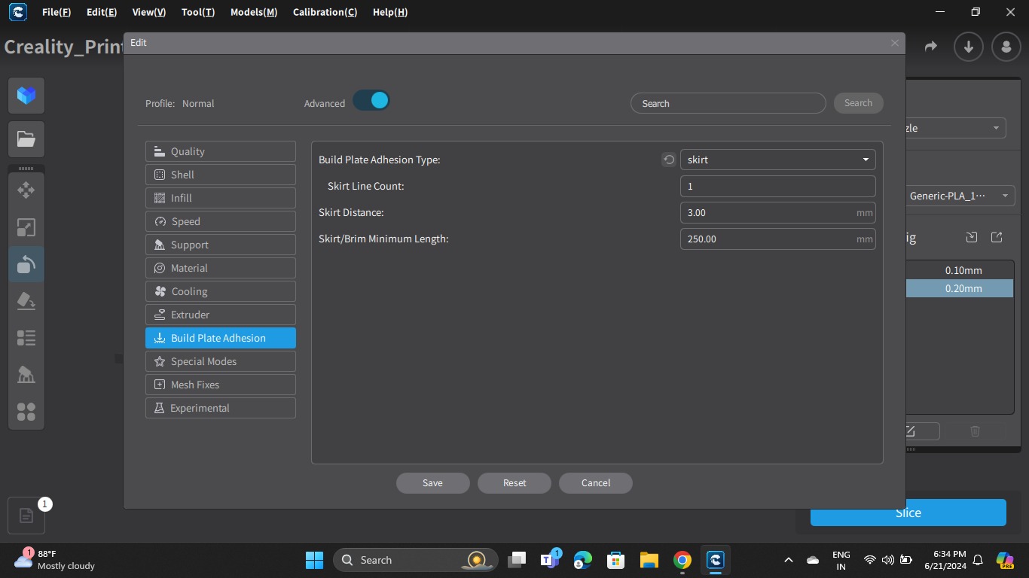
Task: Open Task View from taskbar
Action: coord(517,560)
